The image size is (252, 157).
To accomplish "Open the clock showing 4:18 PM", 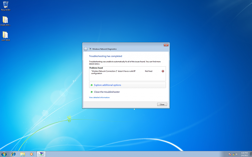I will pos(244,154).
